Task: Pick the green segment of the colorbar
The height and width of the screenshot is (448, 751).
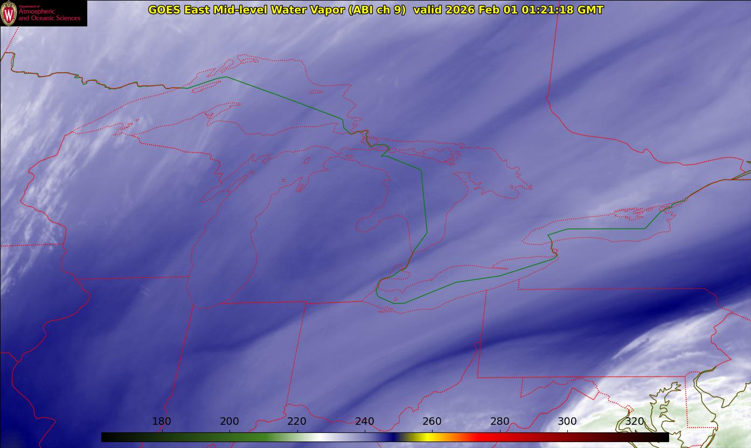Action: (x=253, y=437)
